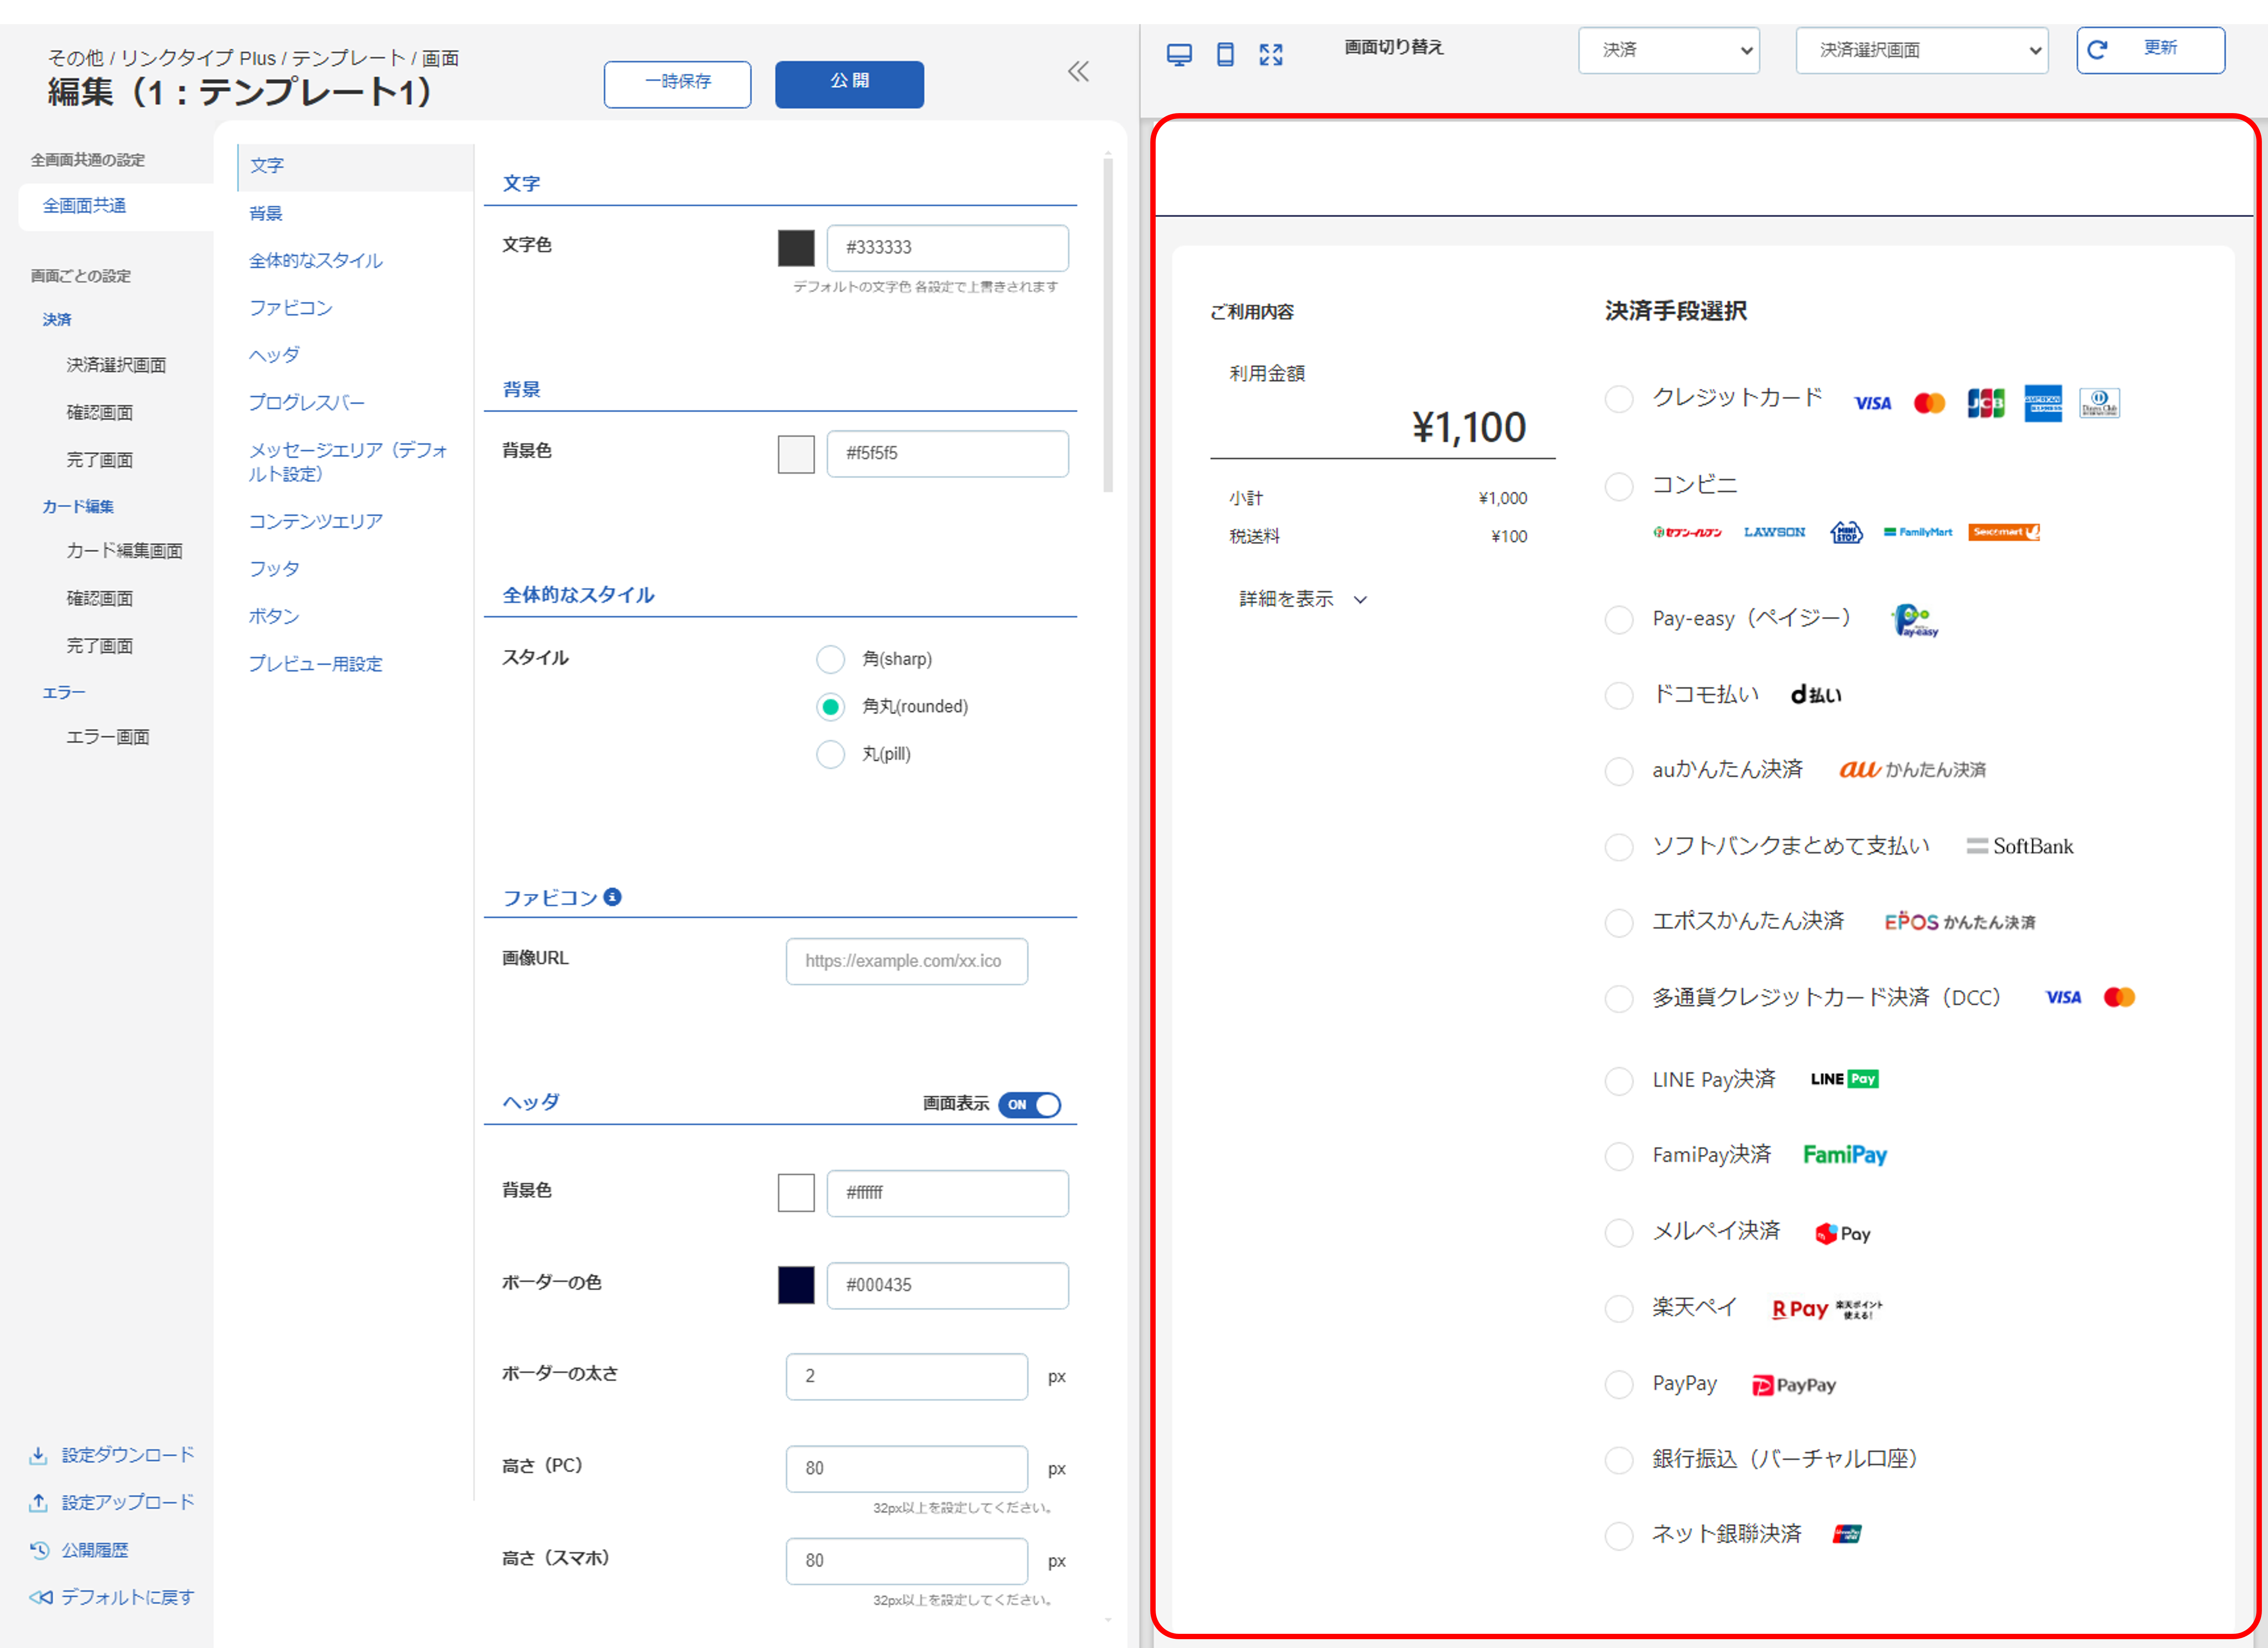Click デフォルトに戻す link
Screen dimensions: 2268x1648
coord(112,1597)
